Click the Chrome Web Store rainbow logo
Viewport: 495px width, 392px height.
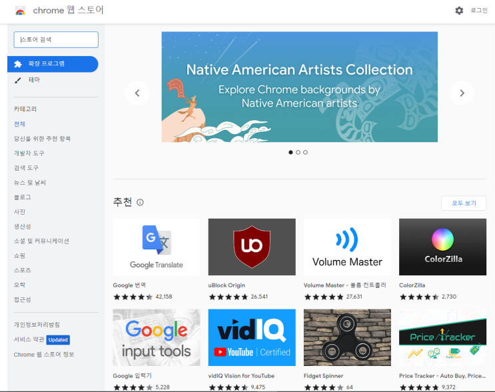coord(20,11)
